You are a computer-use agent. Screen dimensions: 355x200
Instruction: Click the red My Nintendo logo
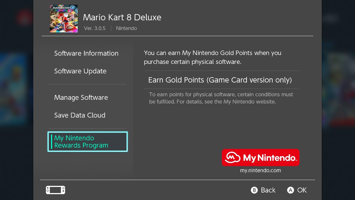tap(261, 157)
